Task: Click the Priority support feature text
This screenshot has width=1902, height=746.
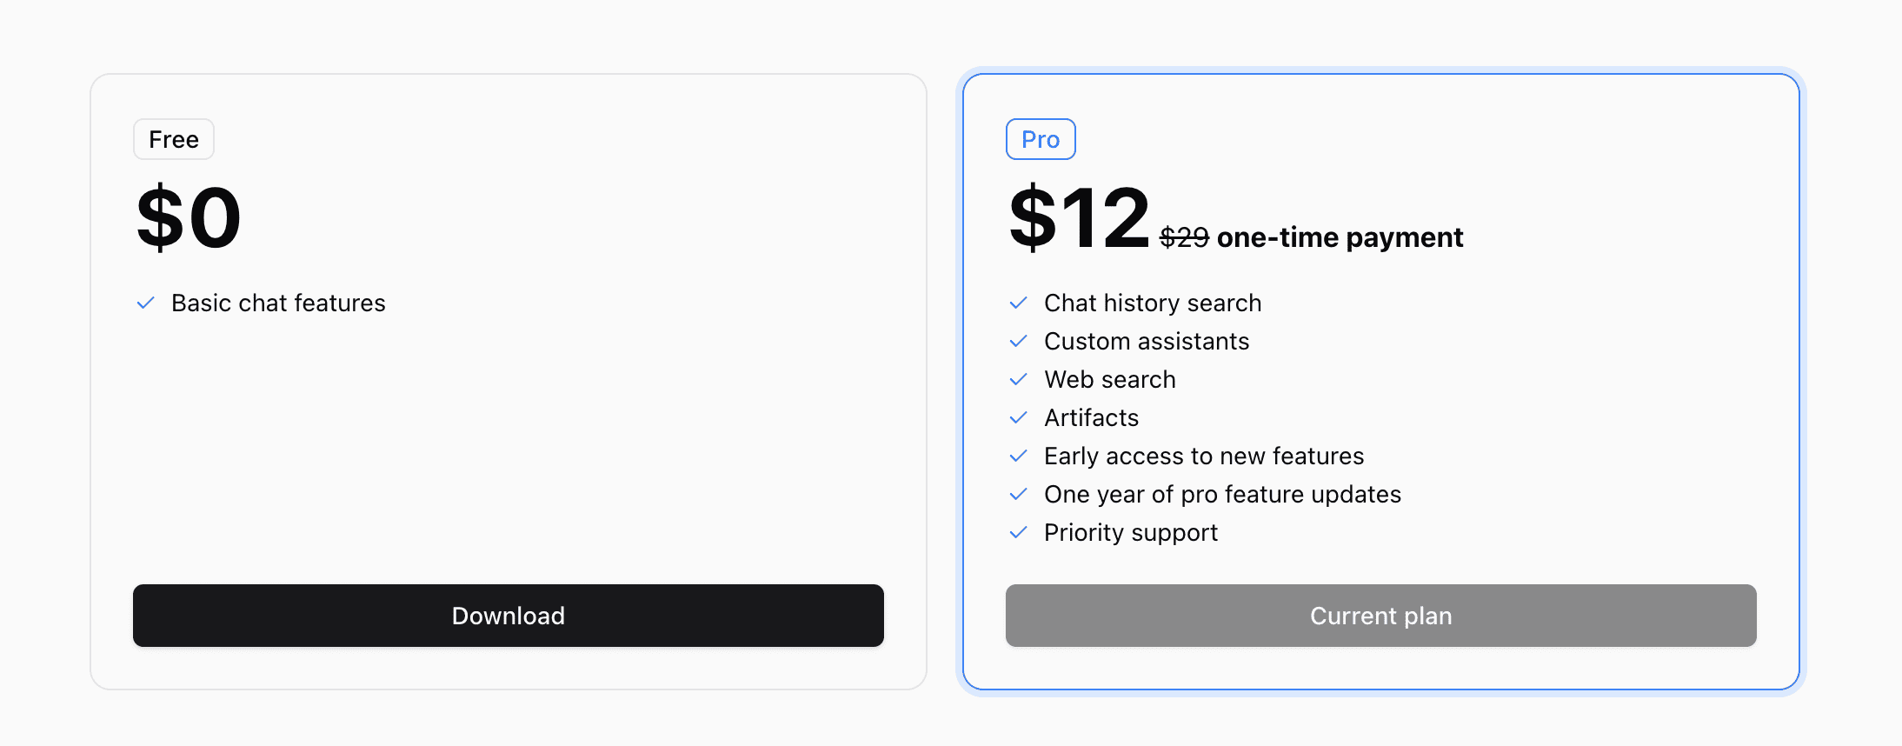Action: (1131, 532)
